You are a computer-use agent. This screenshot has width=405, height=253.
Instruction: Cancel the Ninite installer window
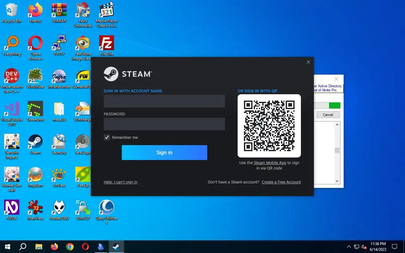[x=328, y=115]
